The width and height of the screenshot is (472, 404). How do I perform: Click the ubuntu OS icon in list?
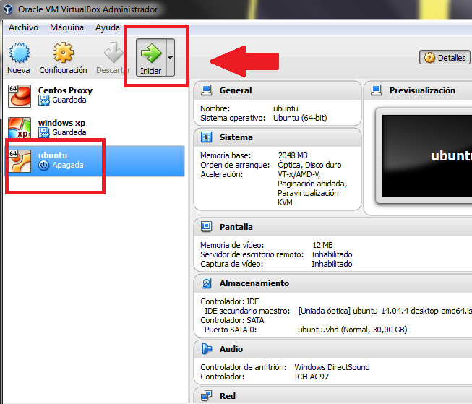[x=20, y=161]
